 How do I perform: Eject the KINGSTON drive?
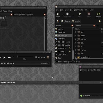(70, 48)
